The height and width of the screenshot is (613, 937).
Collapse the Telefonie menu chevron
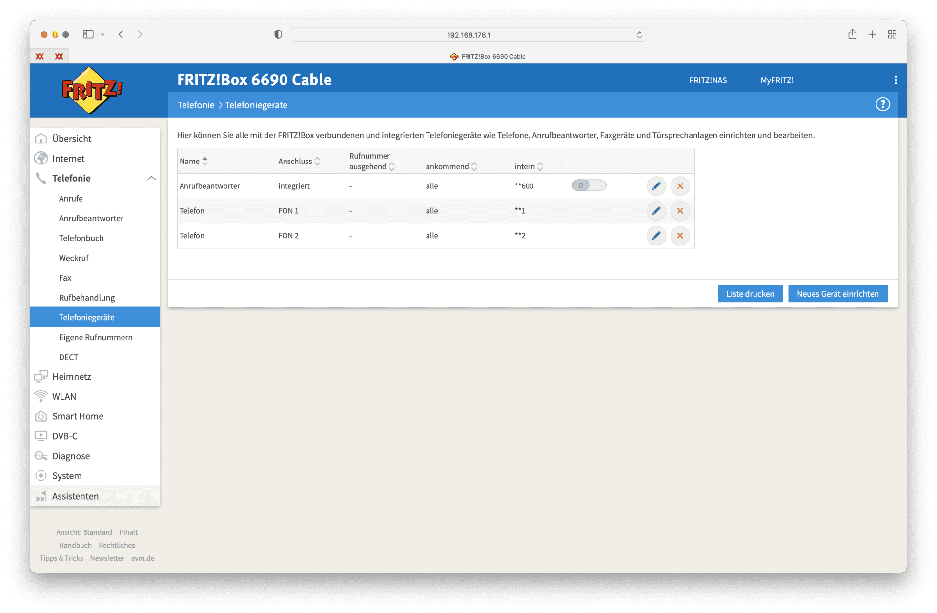tap(151, 178)
